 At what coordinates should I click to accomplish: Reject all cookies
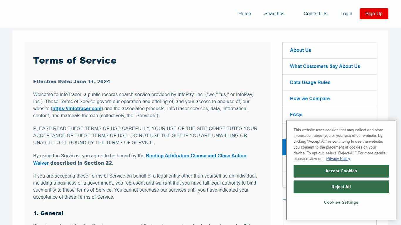(341, 187)
